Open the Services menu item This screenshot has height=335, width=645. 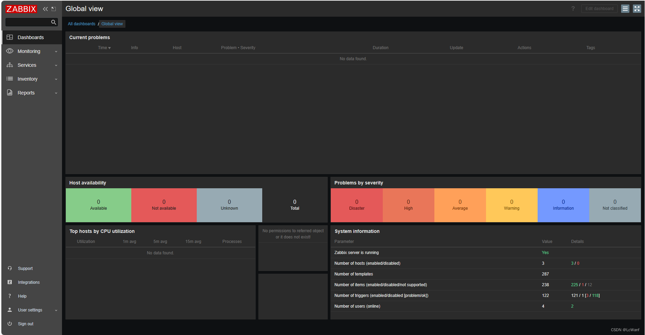click(x=32, y=65)
